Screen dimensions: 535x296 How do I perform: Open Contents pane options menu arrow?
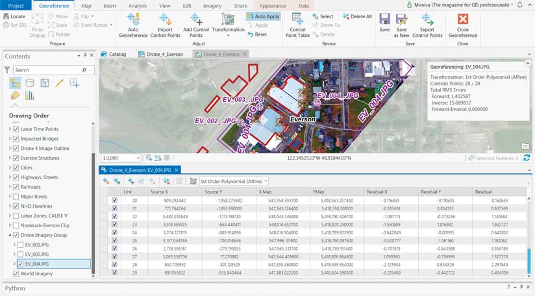pos(79,55)
